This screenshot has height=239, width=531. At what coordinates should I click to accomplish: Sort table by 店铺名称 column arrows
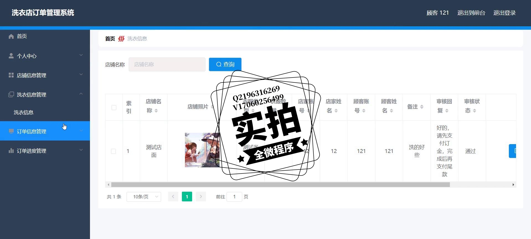(156, 111)
